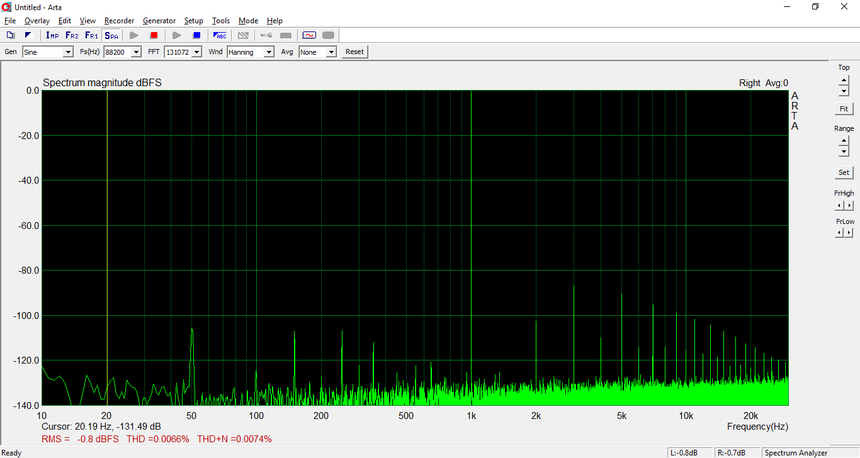
Task: Click the FrLow left arrow
Action: [839, 233]
